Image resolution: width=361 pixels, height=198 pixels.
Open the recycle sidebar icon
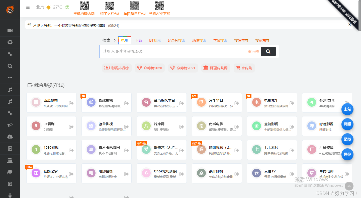coord(10,42)
